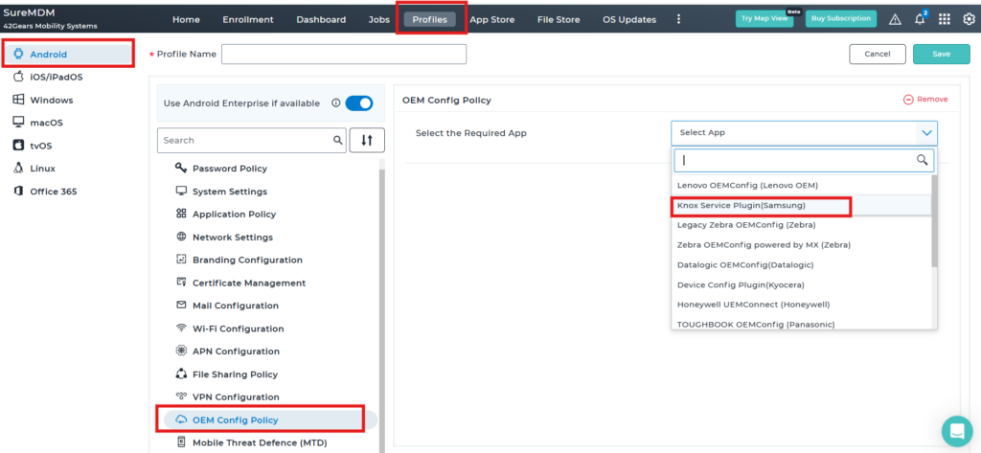Click the Application Policy grid icon
The height and width of the screenshot is (453, 981).
pyautogui.click(x=181, y=214)
